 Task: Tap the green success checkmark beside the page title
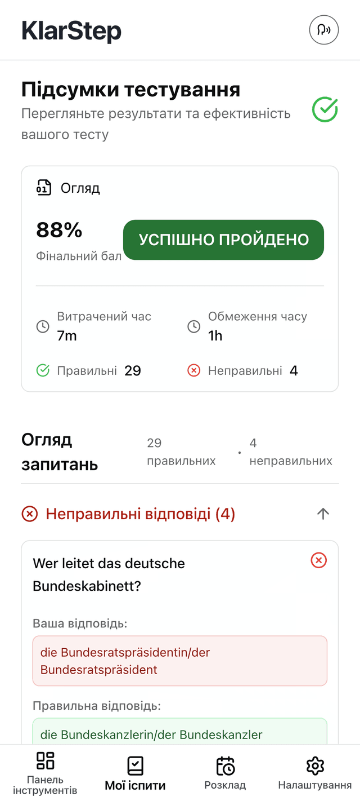[325, 110]
